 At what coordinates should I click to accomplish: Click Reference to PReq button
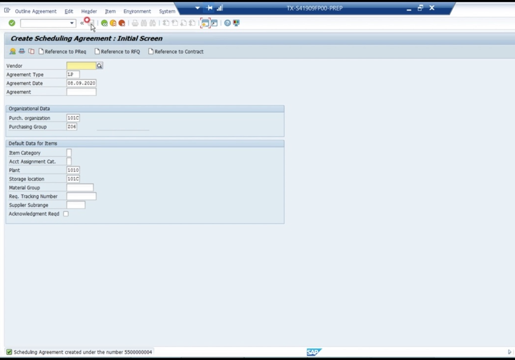62,51
